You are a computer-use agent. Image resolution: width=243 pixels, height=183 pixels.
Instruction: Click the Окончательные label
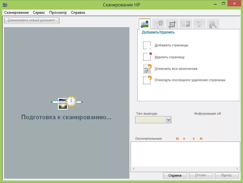149,138
